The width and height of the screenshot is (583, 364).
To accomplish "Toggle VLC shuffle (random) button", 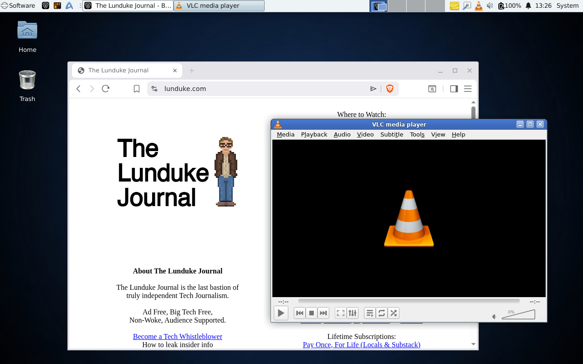I will (394, 313).
